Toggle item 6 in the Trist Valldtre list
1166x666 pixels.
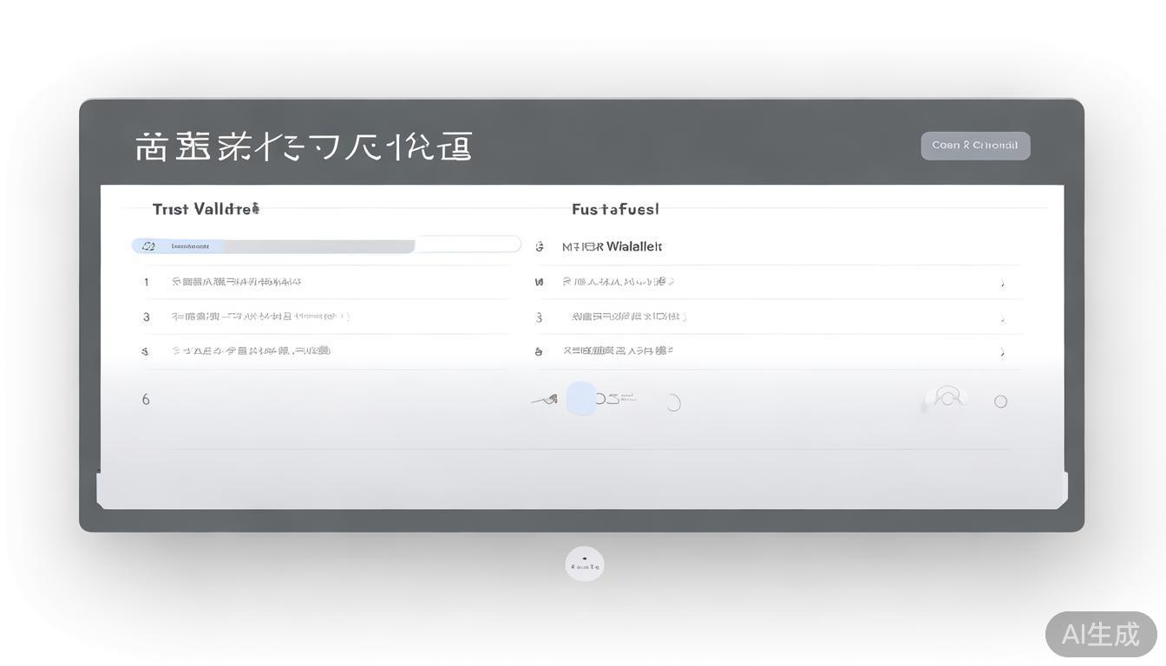pyautogui.click(x=146, y=399)
